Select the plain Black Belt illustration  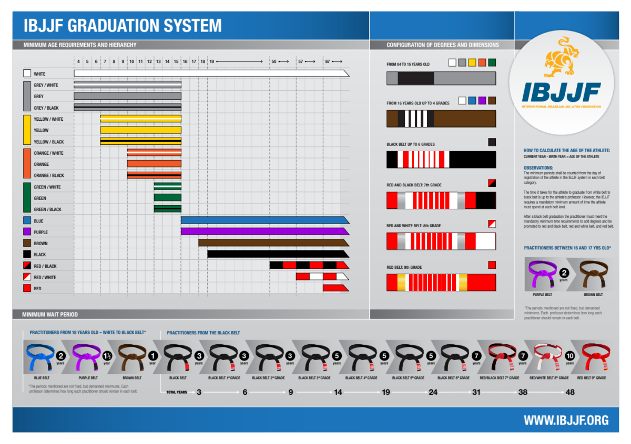point(178,357)
